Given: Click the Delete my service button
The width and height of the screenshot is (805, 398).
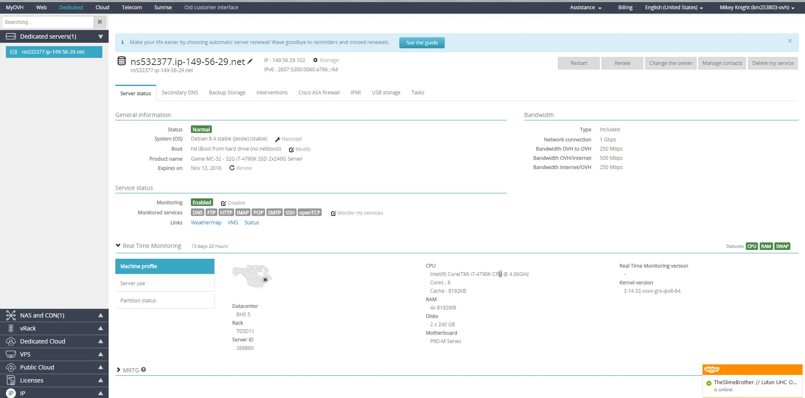Looking at the screenshot, I should 773,63.
